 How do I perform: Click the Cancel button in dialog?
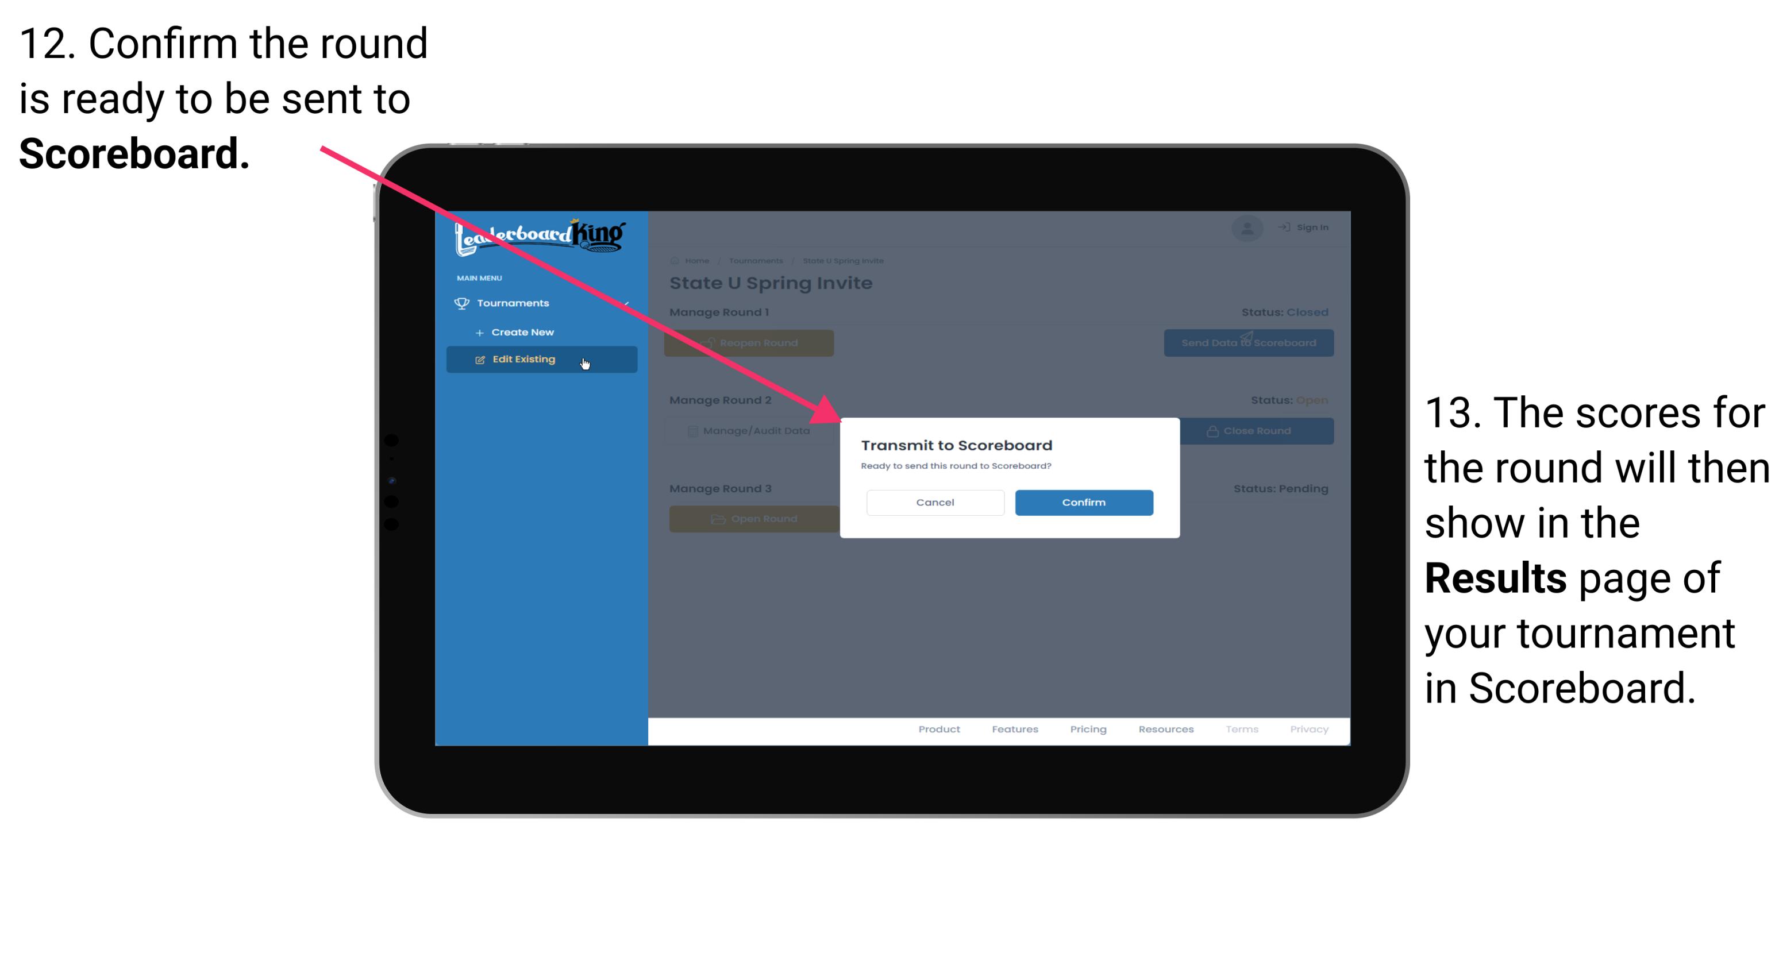point(935,501)
